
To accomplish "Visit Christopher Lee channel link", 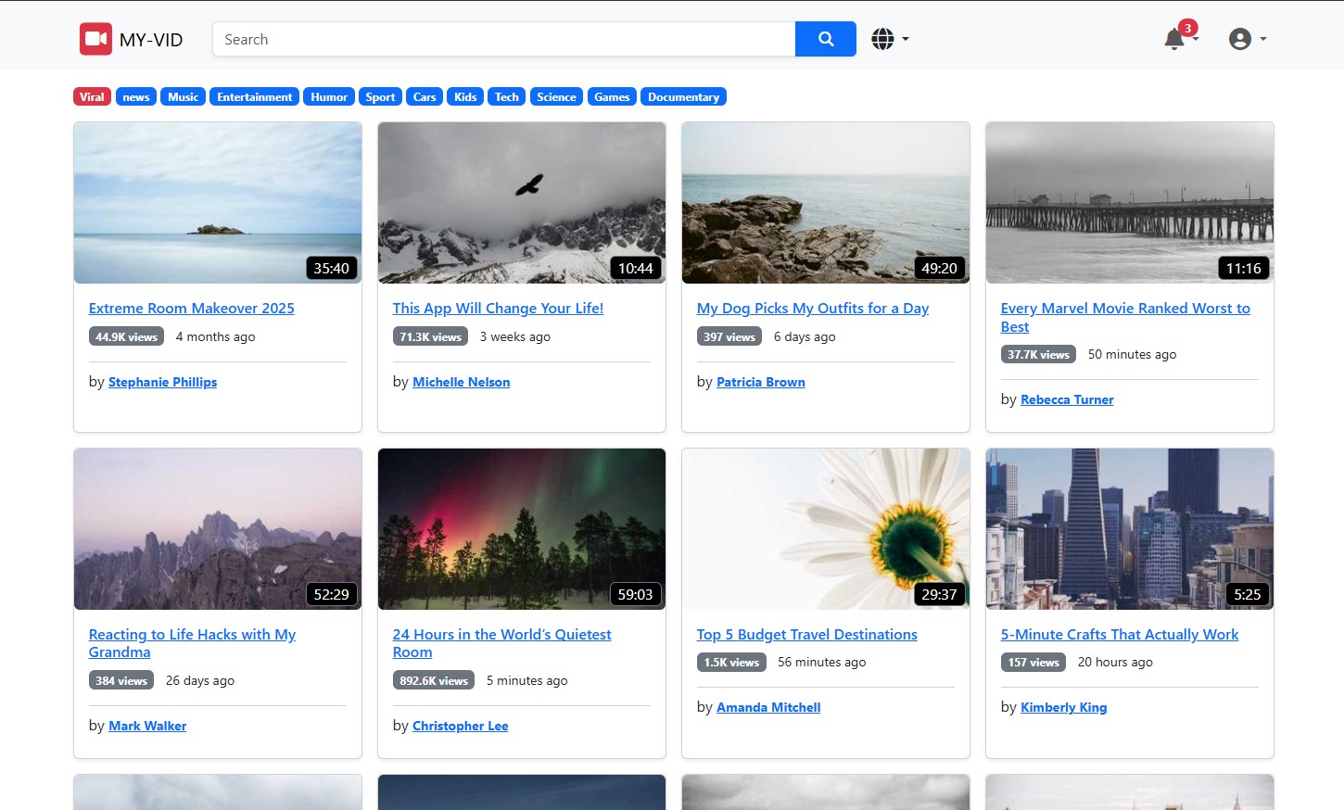I will pos(460,726).
